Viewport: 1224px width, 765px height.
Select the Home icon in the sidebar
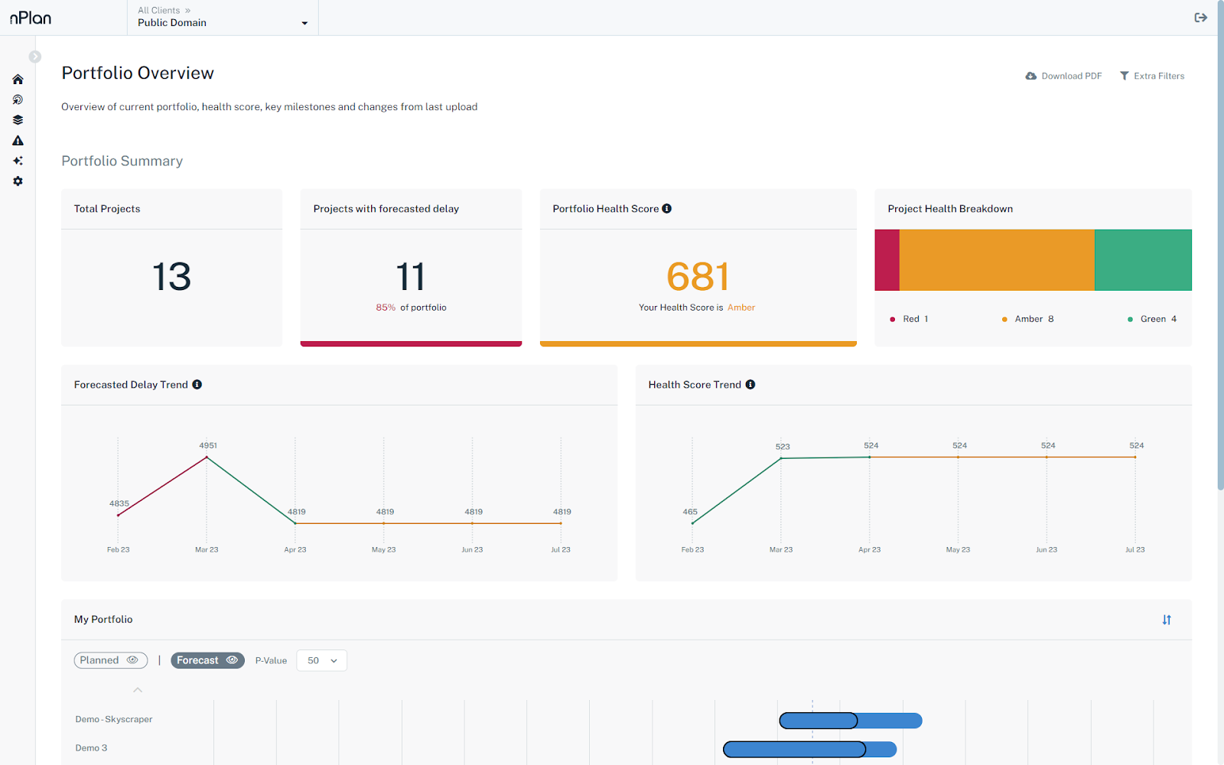tap(17, 79)
